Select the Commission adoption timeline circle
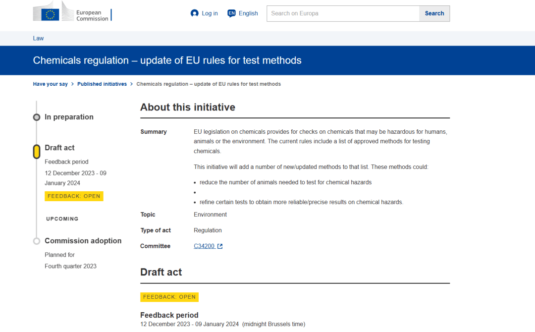This screenshot has height=332, width=535. (37, 241)
